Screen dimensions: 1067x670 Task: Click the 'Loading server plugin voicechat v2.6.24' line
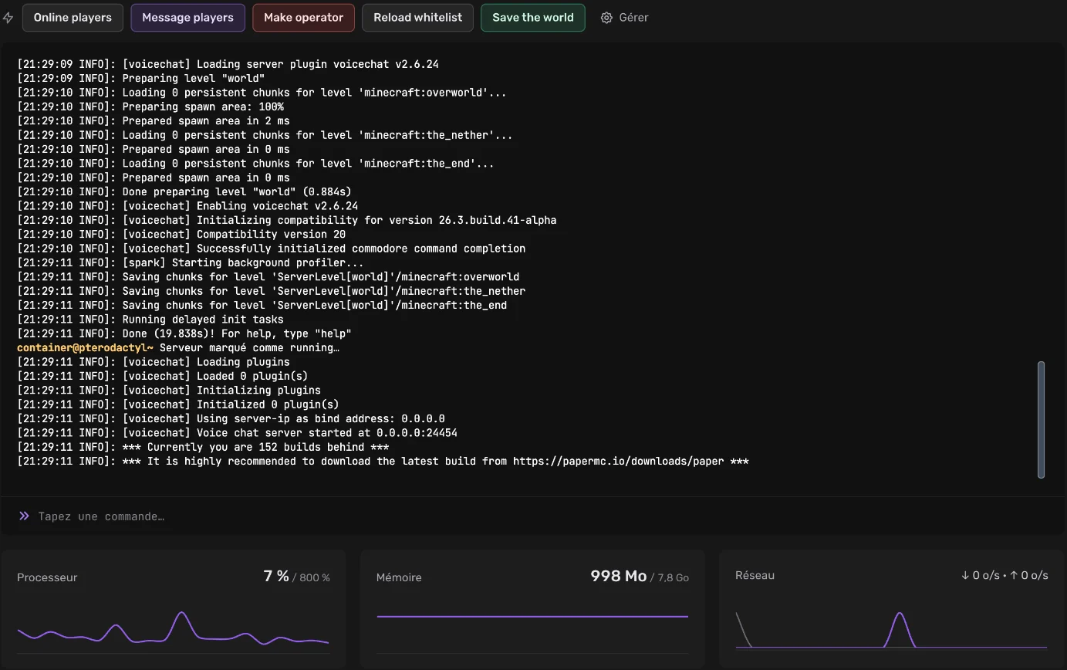(228, 64)
